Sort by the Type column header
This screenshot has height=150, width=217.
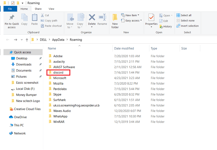pyautogui.click(x=154, y=48)
